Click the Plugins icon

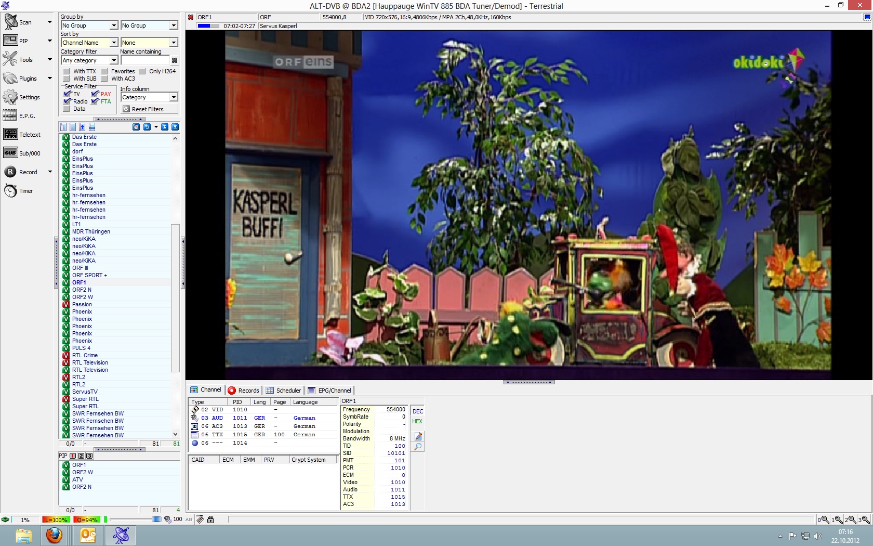click(x=10, y=79)
